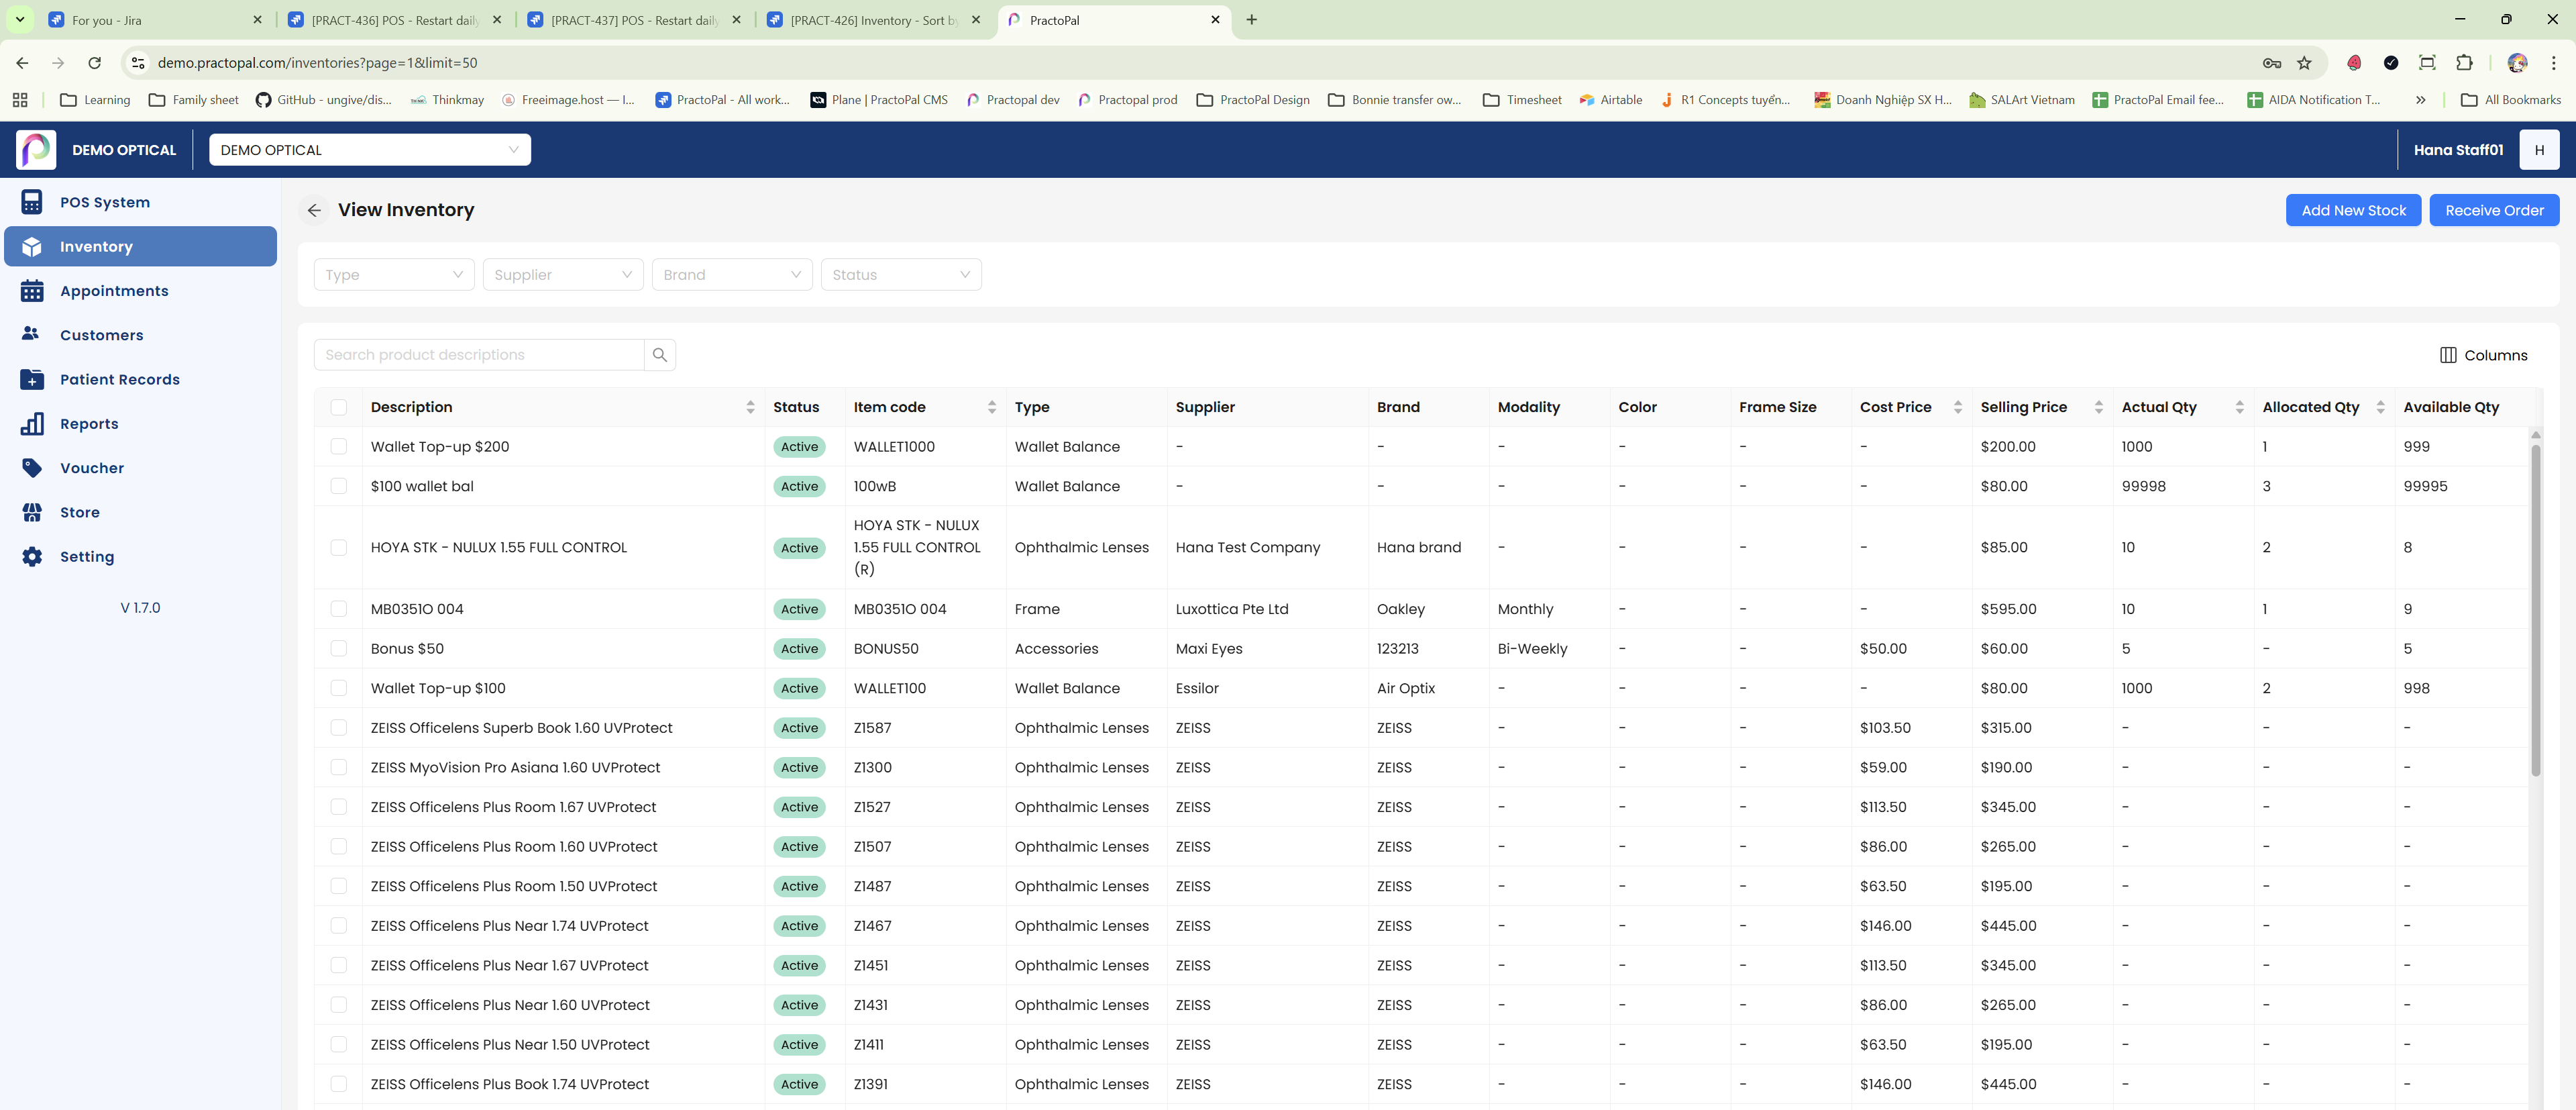This screenshot has width=2576, height=1110.
Task: Click the Voucher tag icon in sidebar
Action: pos(32,468)
